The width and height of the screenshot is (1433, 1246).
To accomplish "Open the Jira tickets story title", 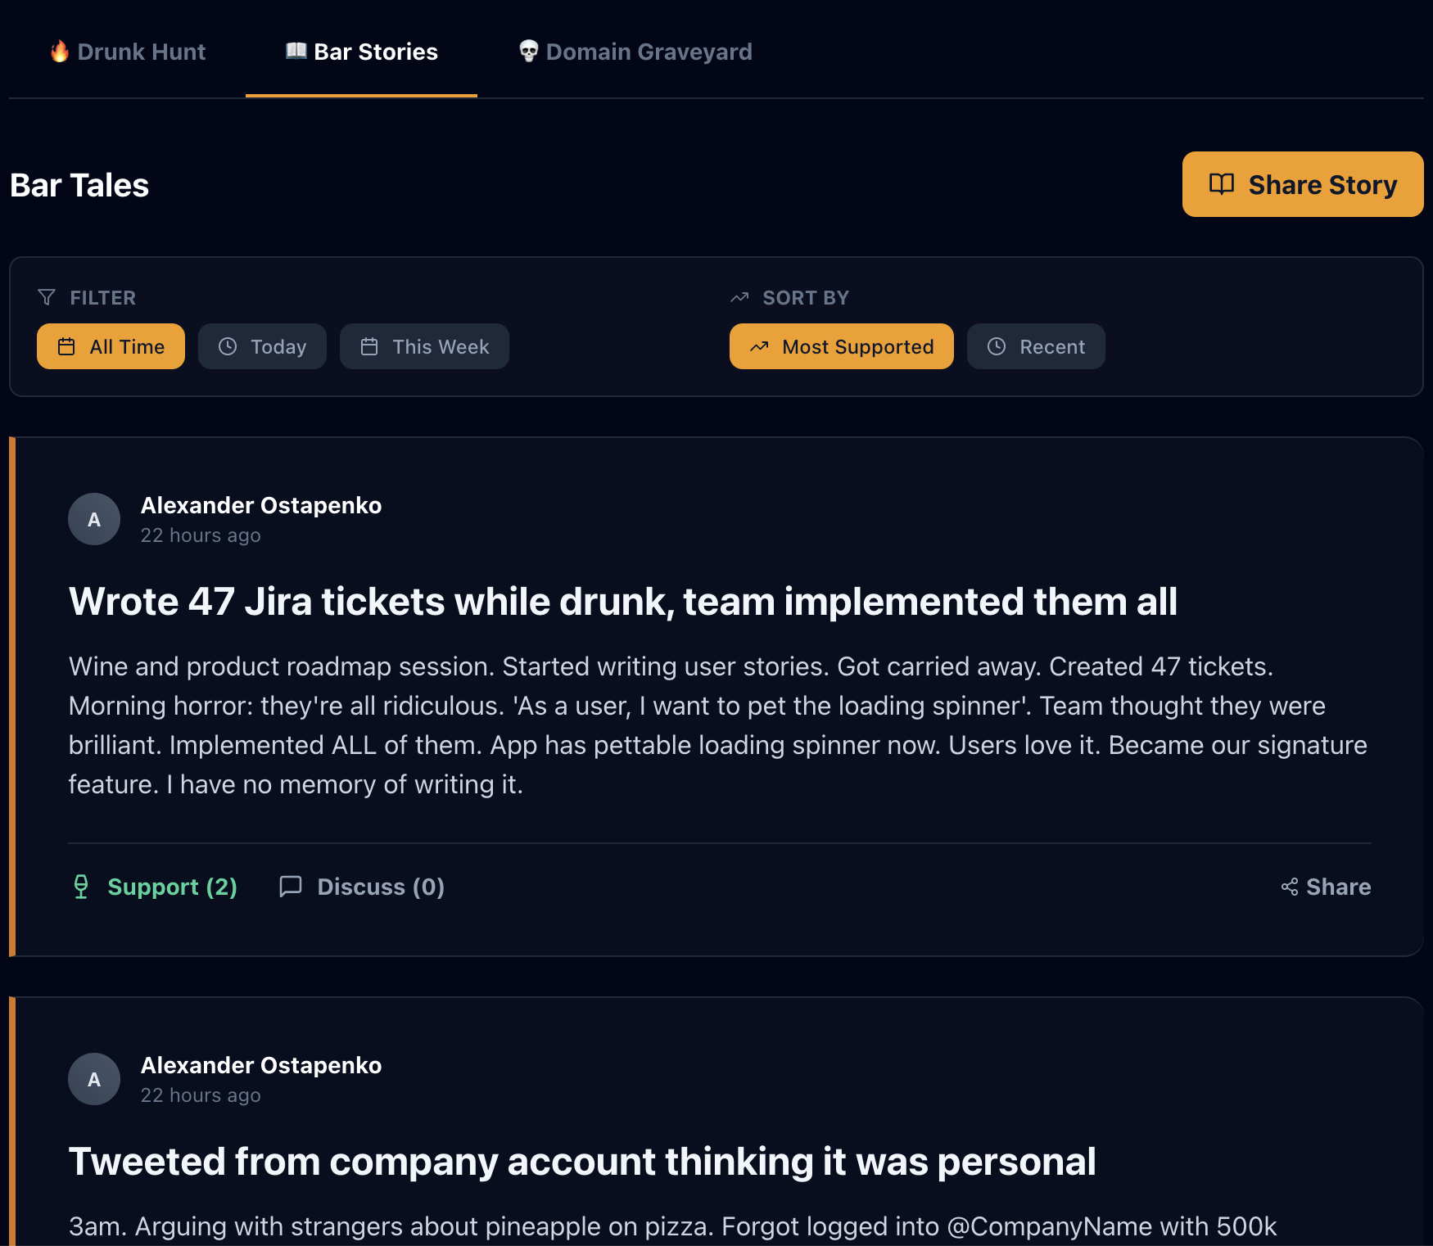I will point(623,602).
